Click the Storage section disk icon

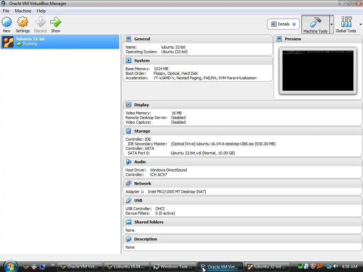click(x=128, y=131)
